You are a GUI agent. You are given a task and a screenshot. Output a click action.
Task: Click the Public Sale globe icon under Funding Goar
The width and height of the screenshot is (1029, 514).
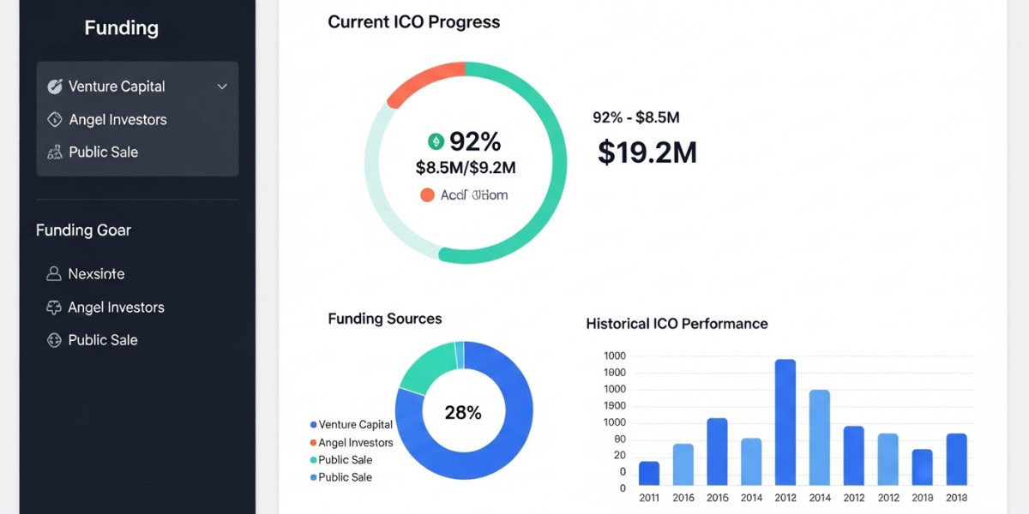tap(53, 340)
